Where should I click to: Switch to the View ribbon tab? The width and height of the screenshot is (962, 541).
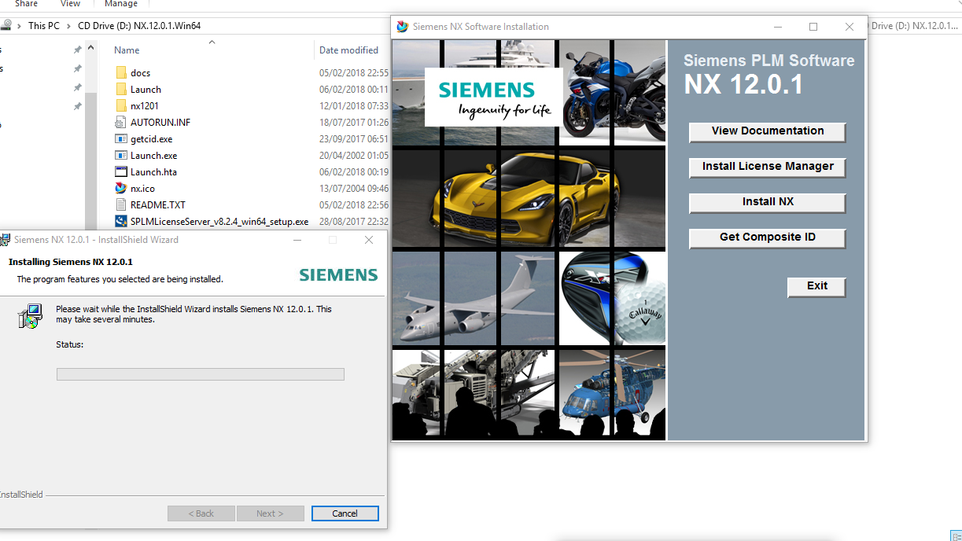[69, 4]
